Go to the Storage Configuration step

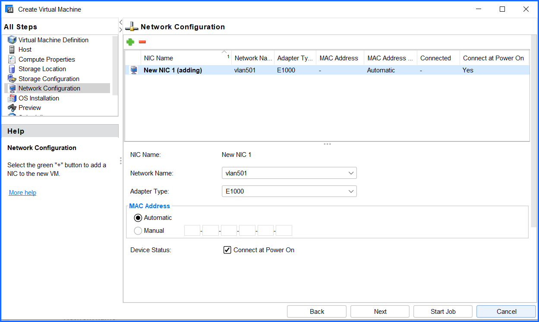pyautogui.click(x=49, y=79)
